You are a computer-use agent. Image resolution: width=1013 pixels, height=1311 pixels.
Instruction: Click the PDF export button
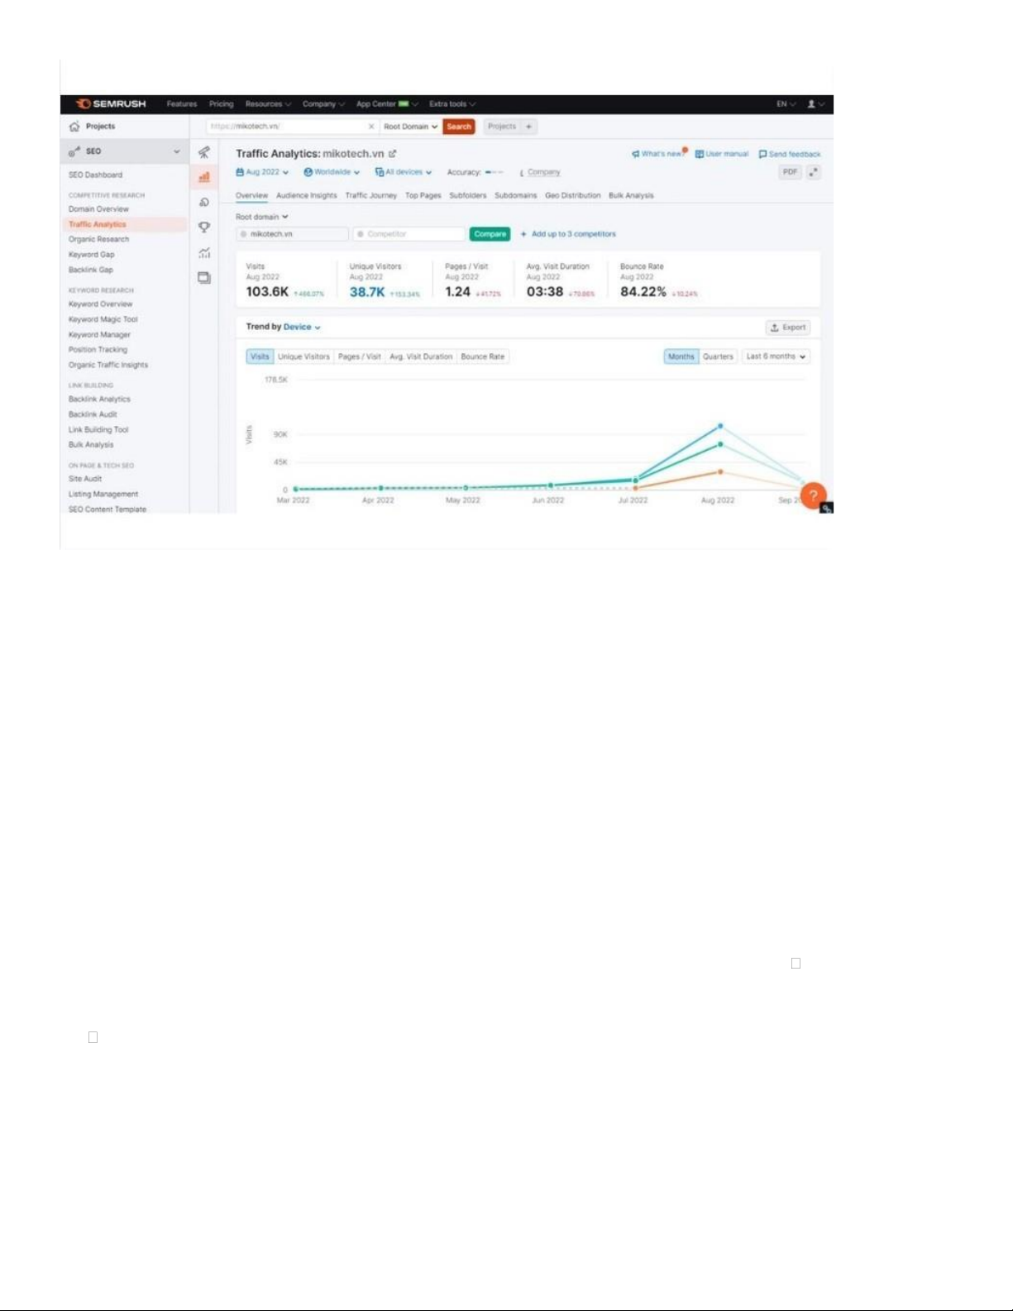pos(791,172)
